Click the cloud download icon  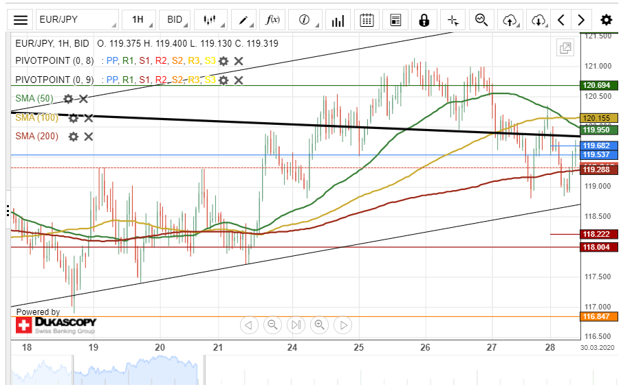(x=538, y=20)
